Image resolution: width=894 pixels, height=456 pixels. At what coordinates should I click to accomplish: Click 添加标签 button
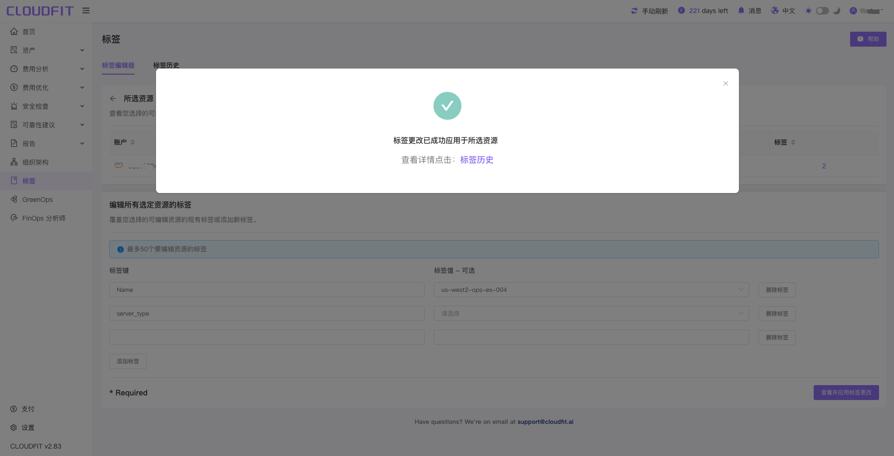pos(128,361)
